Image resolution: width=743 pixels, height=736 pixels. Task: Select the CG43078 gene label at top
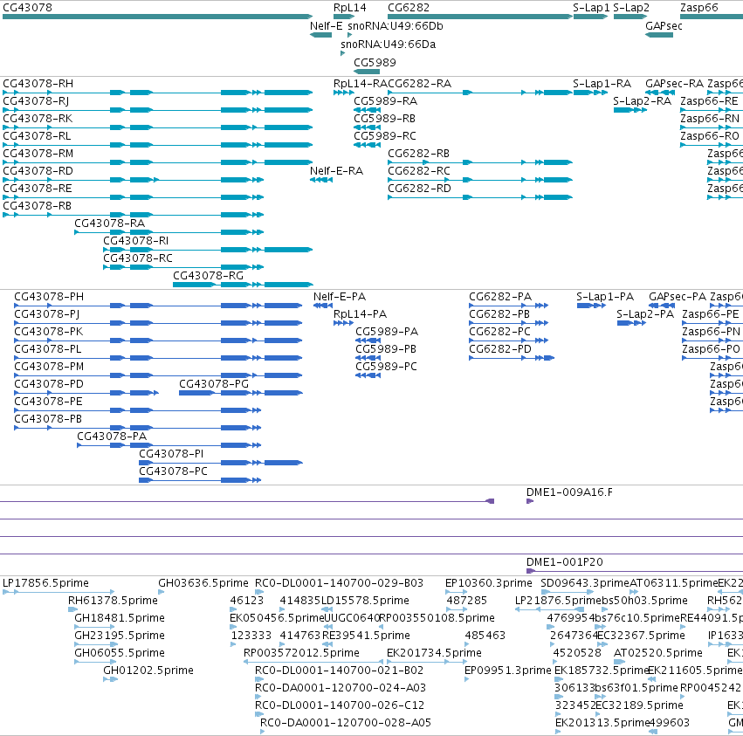(27, 8)
